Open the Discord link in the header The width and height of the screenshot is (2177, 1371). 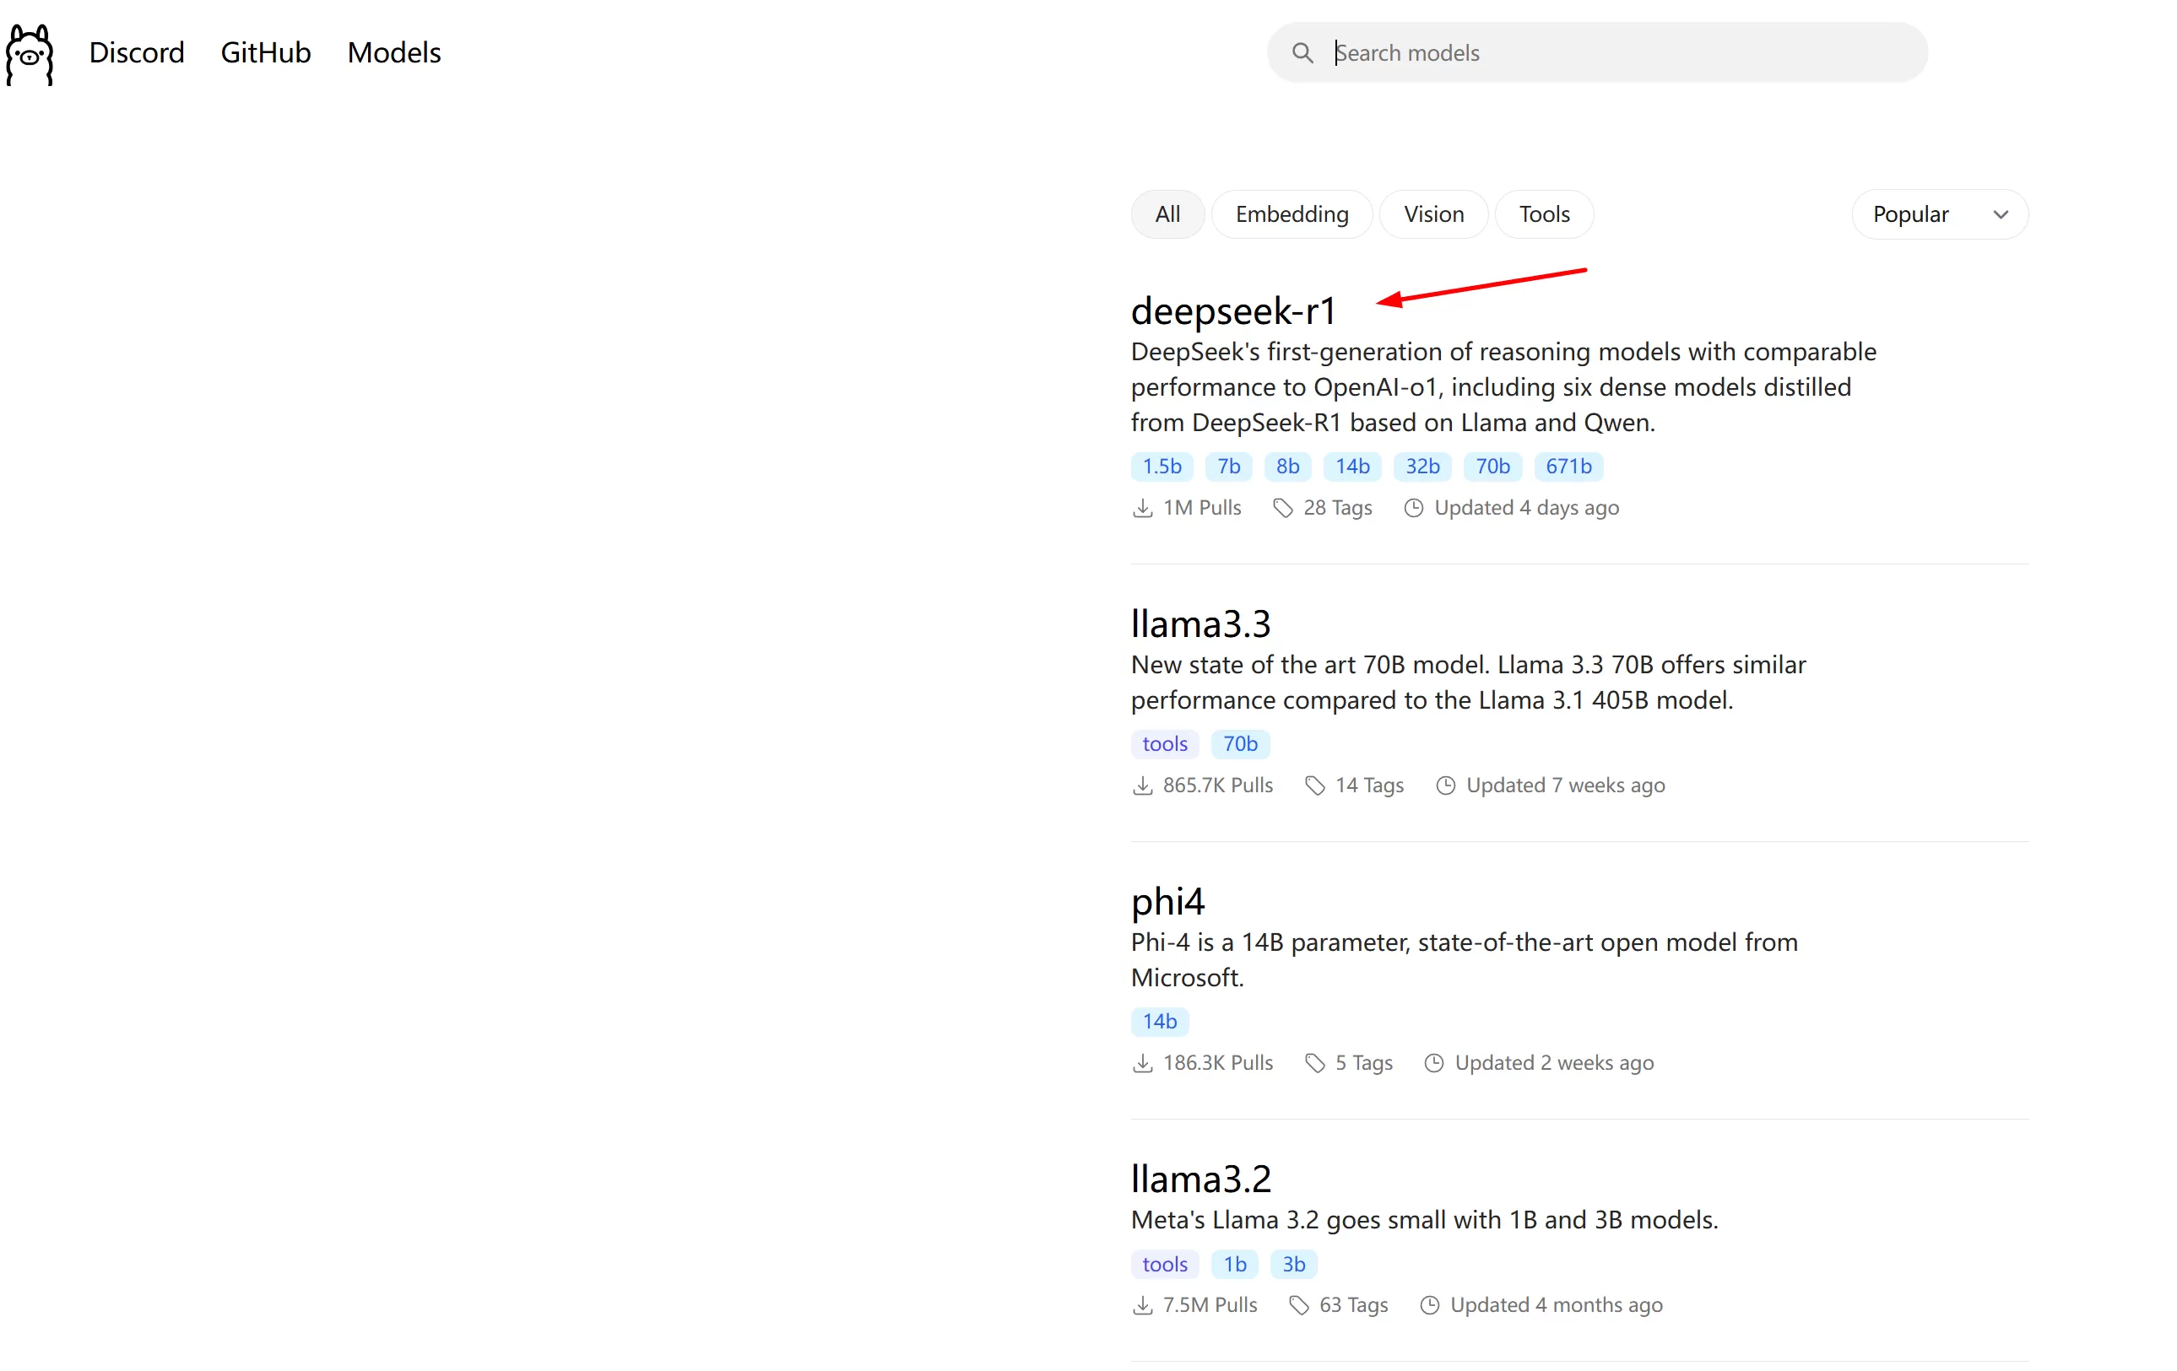pyautogui.click(x=137, y=53)
